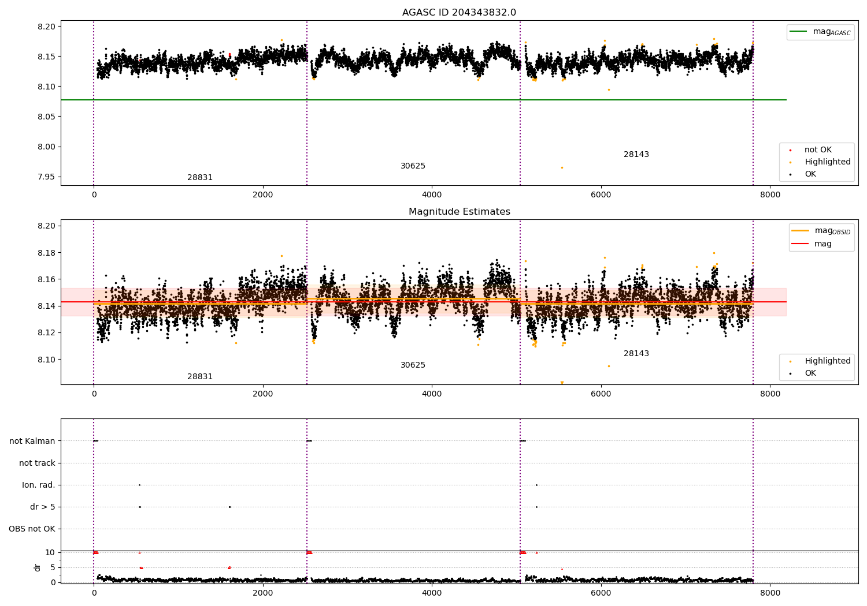This screenshot has height=606, width=867.
Task: Click the 'Ion. rad.' row label
Action: coord(39,485)
